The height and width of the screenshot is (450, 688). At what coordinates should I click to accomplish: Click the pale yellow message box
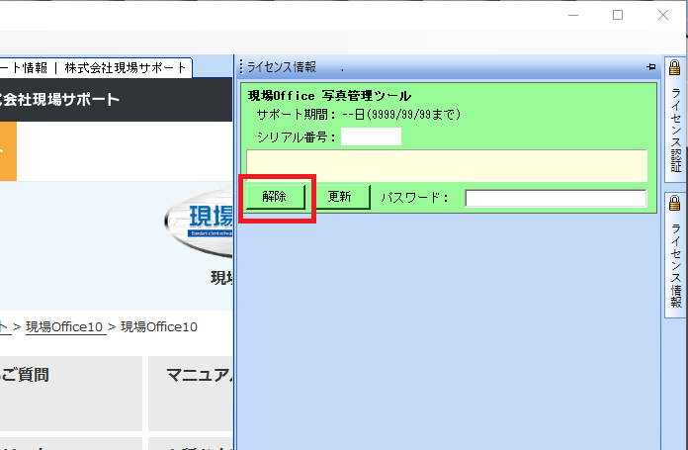click(447, 165)
